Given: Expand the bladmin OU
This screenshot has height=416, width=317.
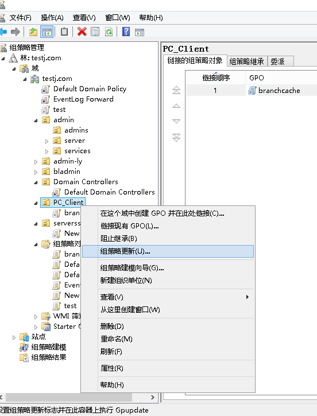Looking at the screenshot, I should coord(36,173).
